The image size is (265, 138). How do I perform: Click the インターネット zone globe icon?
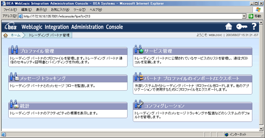tap(226, 135)
